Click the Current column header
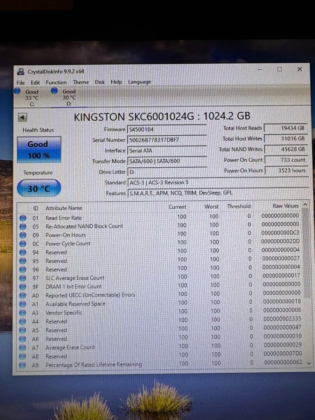The height and width of the screenshot is (420, 315). pos(177,207)
